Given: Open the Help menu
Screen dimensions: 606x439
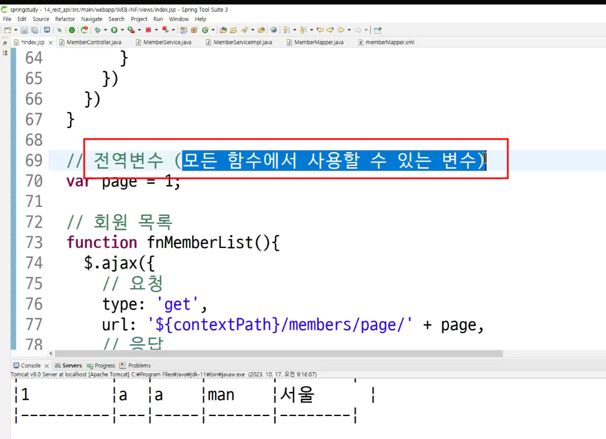Looking at the screenshot, I should tap(200, 19).
